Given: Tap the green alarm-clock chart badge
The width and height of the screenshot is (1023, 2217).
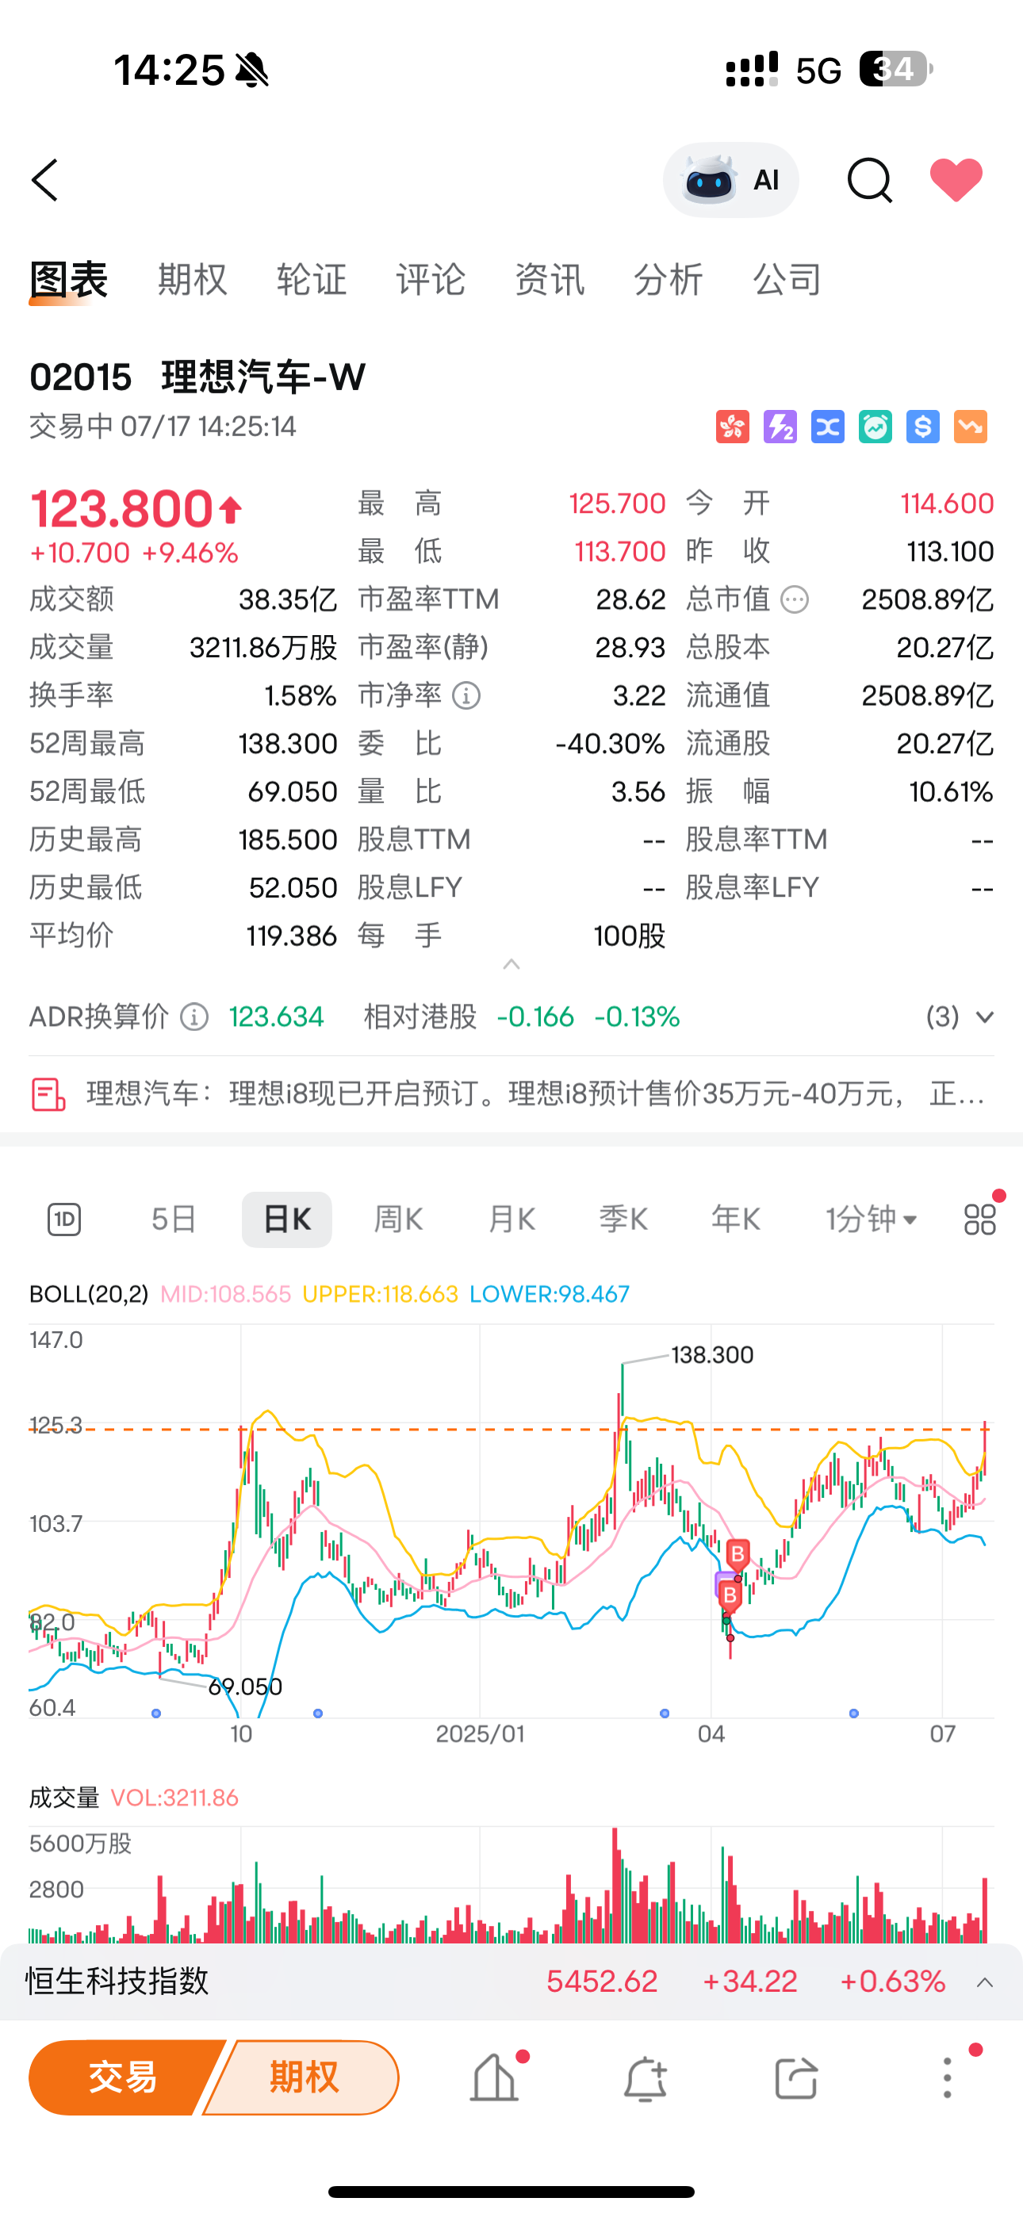Looking at the screenshot, I should pos(875,427).
